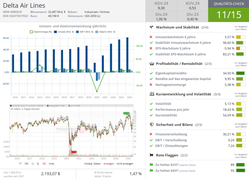The height and width of the screenshot is (179, 249).
Task: Click the rating bar for Zu hohes KGV?
Action: tap(241, 170)
